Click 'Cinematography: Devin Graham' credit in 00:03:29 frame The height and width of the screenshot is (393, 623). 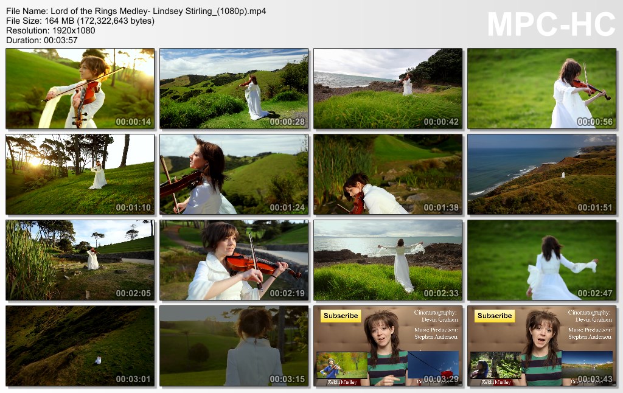(436, 316)
